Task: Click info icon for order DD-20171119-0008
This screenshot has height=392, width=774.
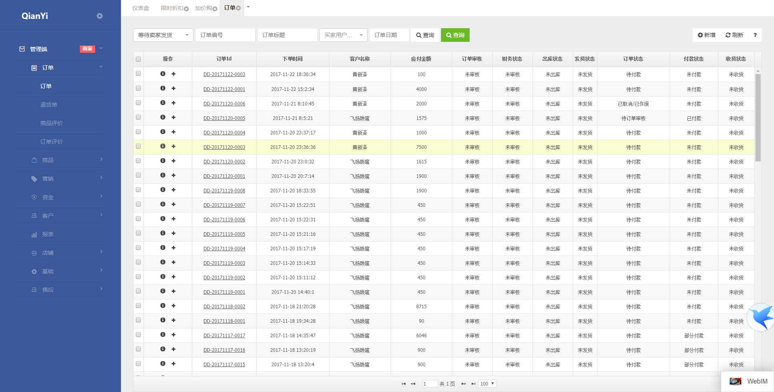Action: point(163,190)
